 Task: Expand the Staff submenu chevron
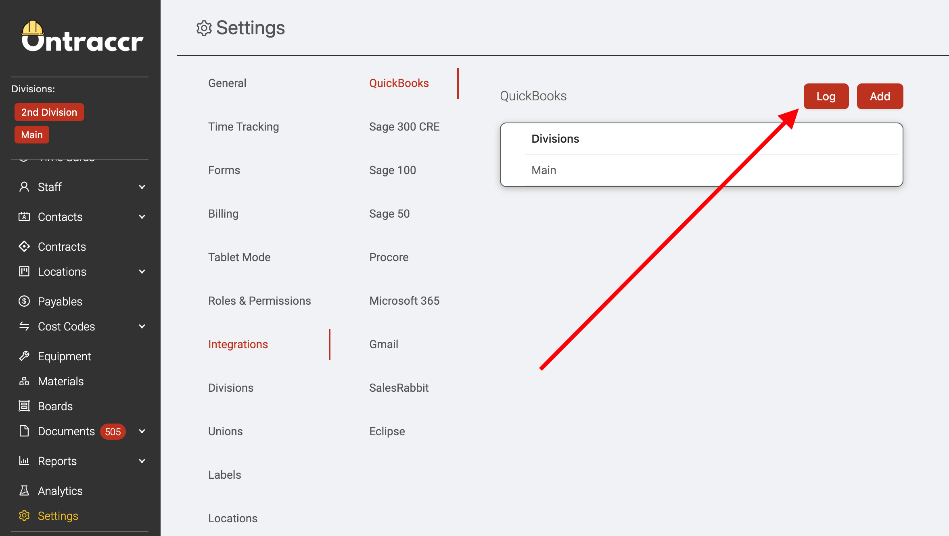pos(142,187)
